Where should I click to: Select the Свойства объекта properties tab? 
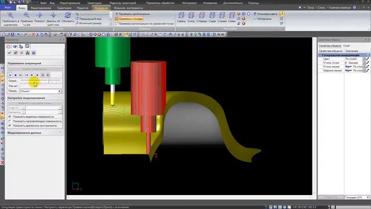[x=330, y=46]
